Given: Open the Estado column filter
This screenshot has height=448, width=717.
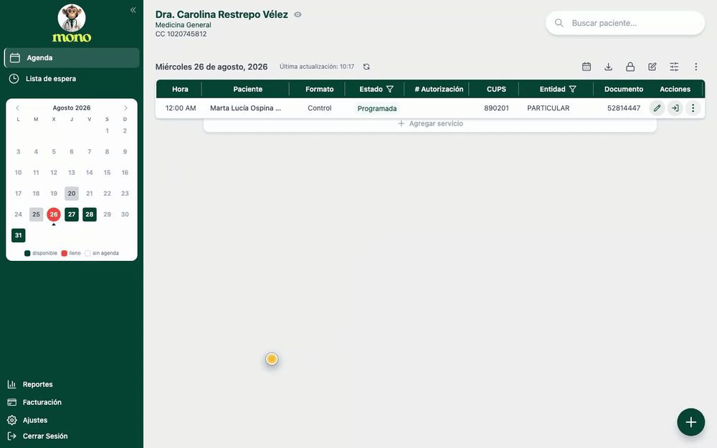Looking at the screenshot, I should pos(389,89).
